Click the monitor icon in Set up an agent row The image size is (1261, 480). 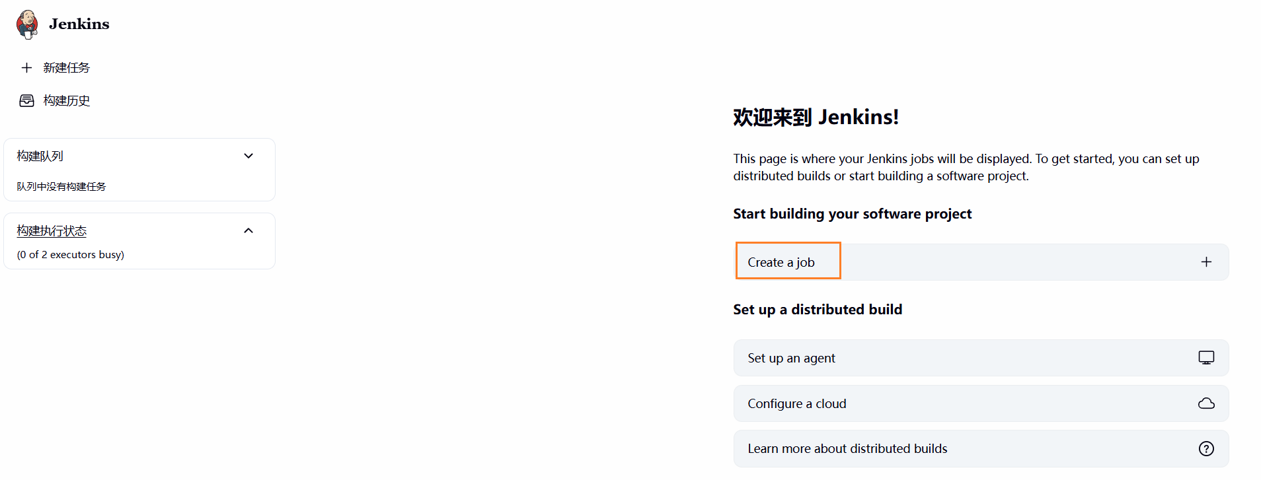point(1206,358)
